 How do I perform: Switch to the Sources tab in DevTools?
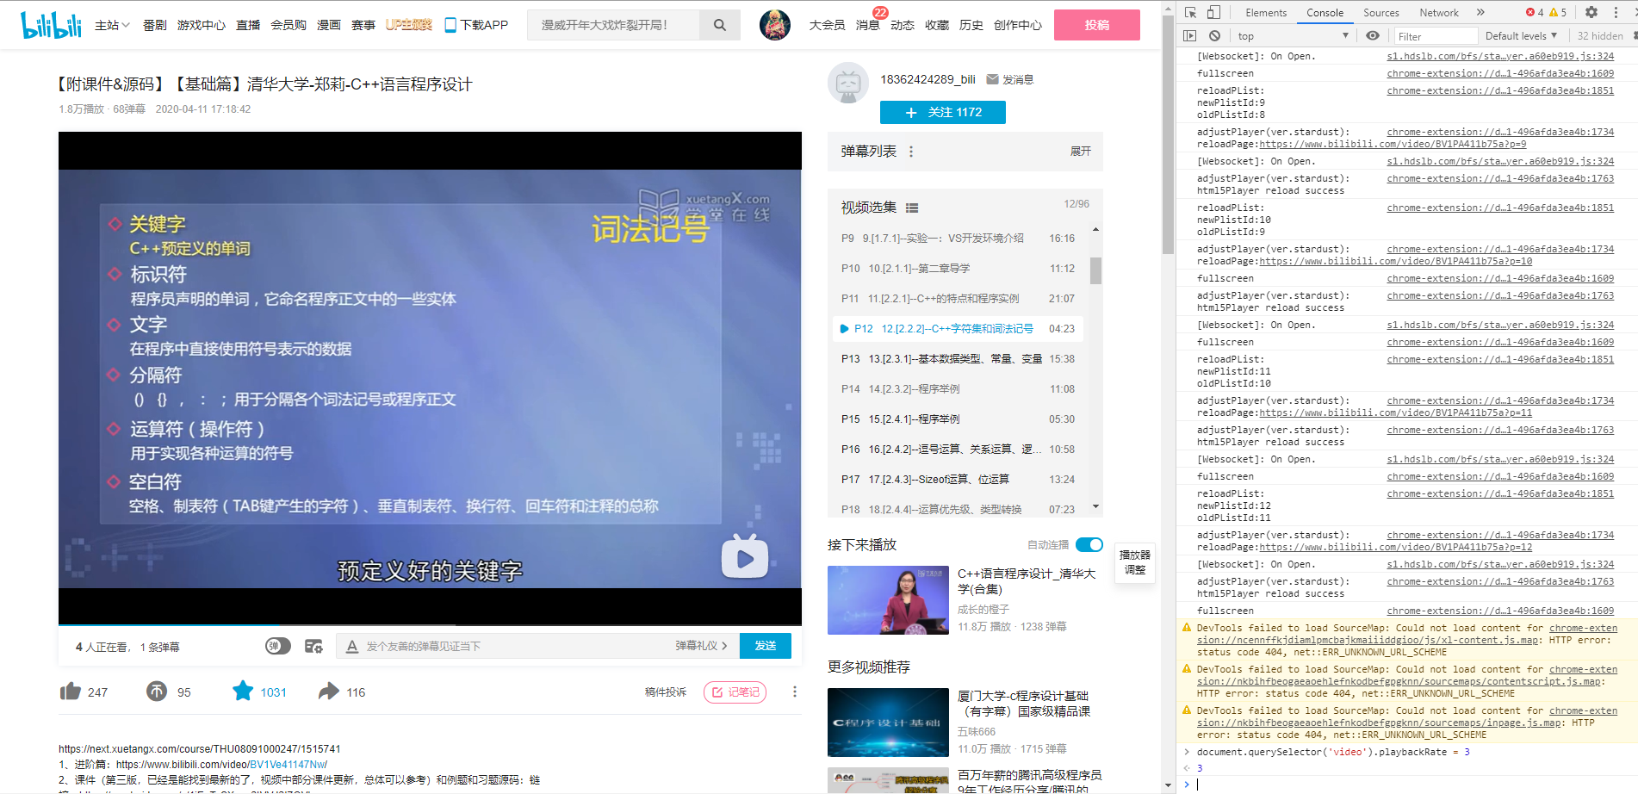click(1381, 12)
